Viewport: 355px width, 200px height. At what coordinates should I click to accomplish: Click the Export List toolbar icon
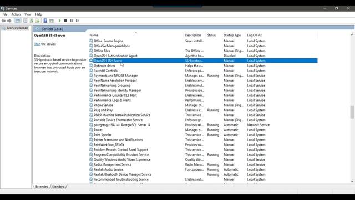pyautogui.click(x=37, y=21)
